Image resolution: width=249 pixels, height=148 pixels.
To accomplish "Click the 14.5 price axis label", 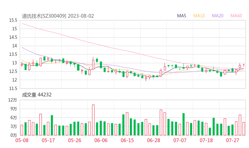I will click(x=13, y=37).
